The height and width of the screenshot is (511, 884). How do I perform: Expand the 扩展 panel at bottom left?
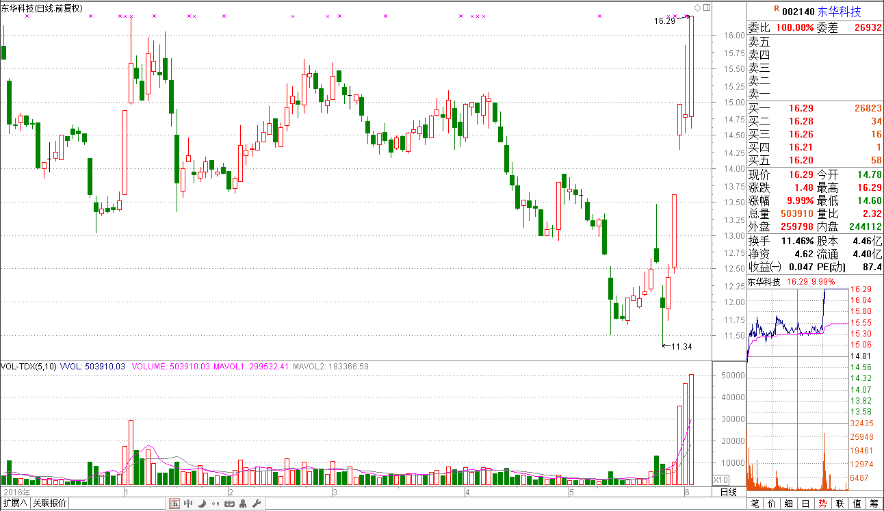click(15, 503)
